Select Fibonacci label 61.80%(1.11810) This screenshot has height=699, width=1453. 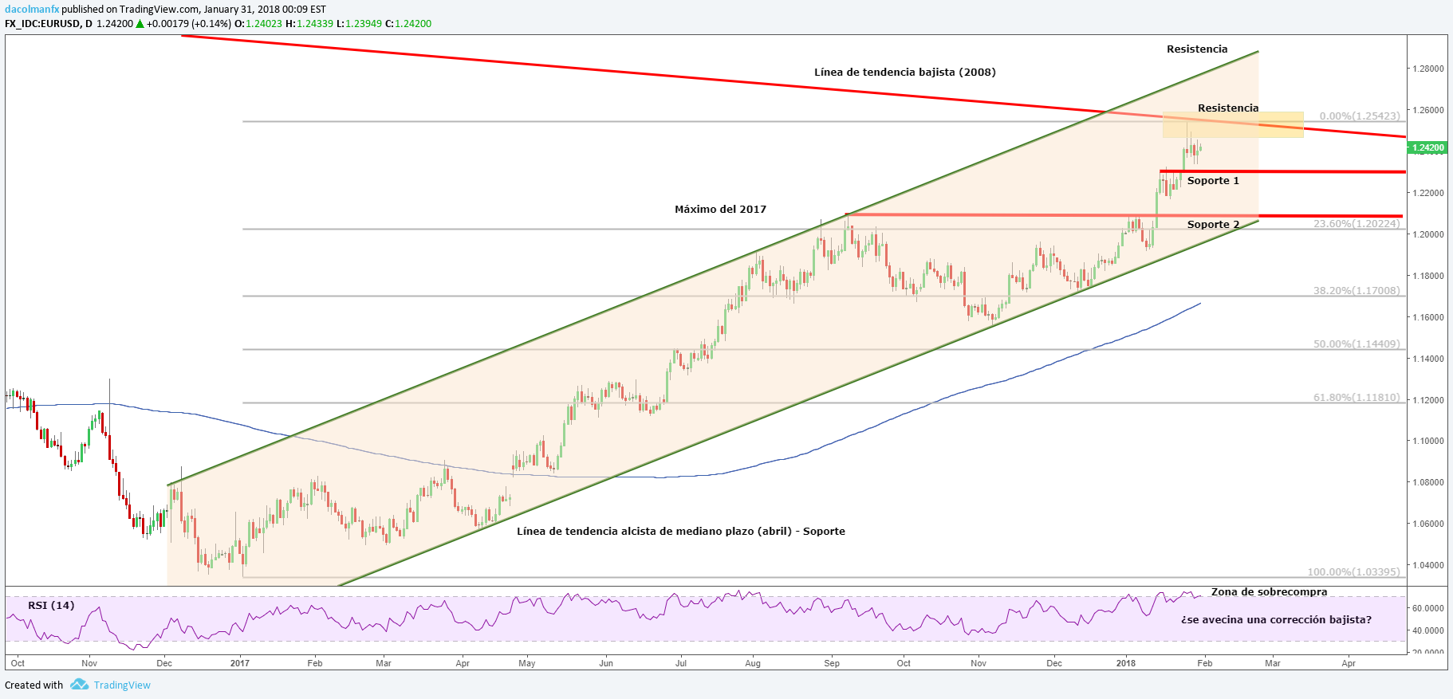1357,398
